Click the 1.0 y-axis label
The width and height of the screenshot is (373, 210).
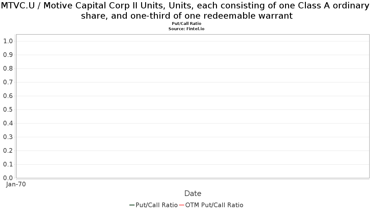[8, 41]
